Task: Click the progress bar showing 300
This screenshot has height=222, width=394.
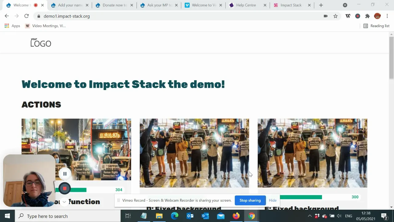Action: tap(312, 197)
